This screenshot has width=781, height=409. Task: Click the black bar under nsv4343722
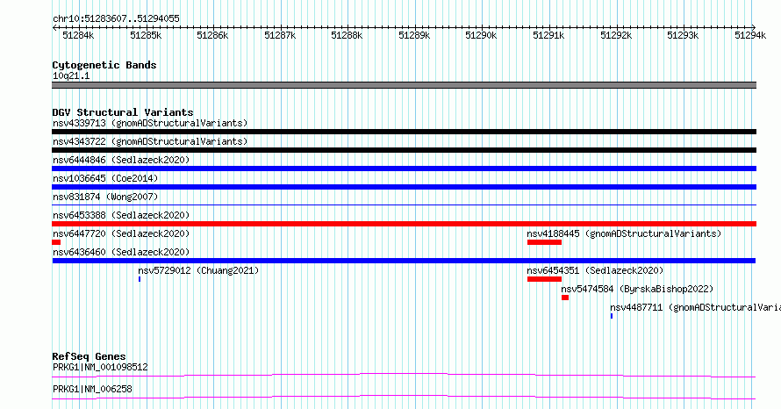tap(404, 150)
